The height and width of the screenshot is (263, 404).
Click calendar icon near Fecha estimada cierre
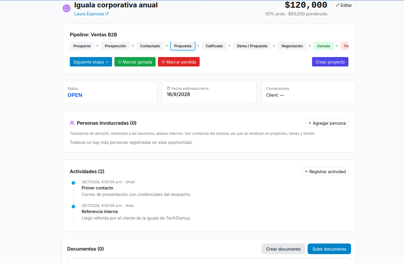coord(169,88)
